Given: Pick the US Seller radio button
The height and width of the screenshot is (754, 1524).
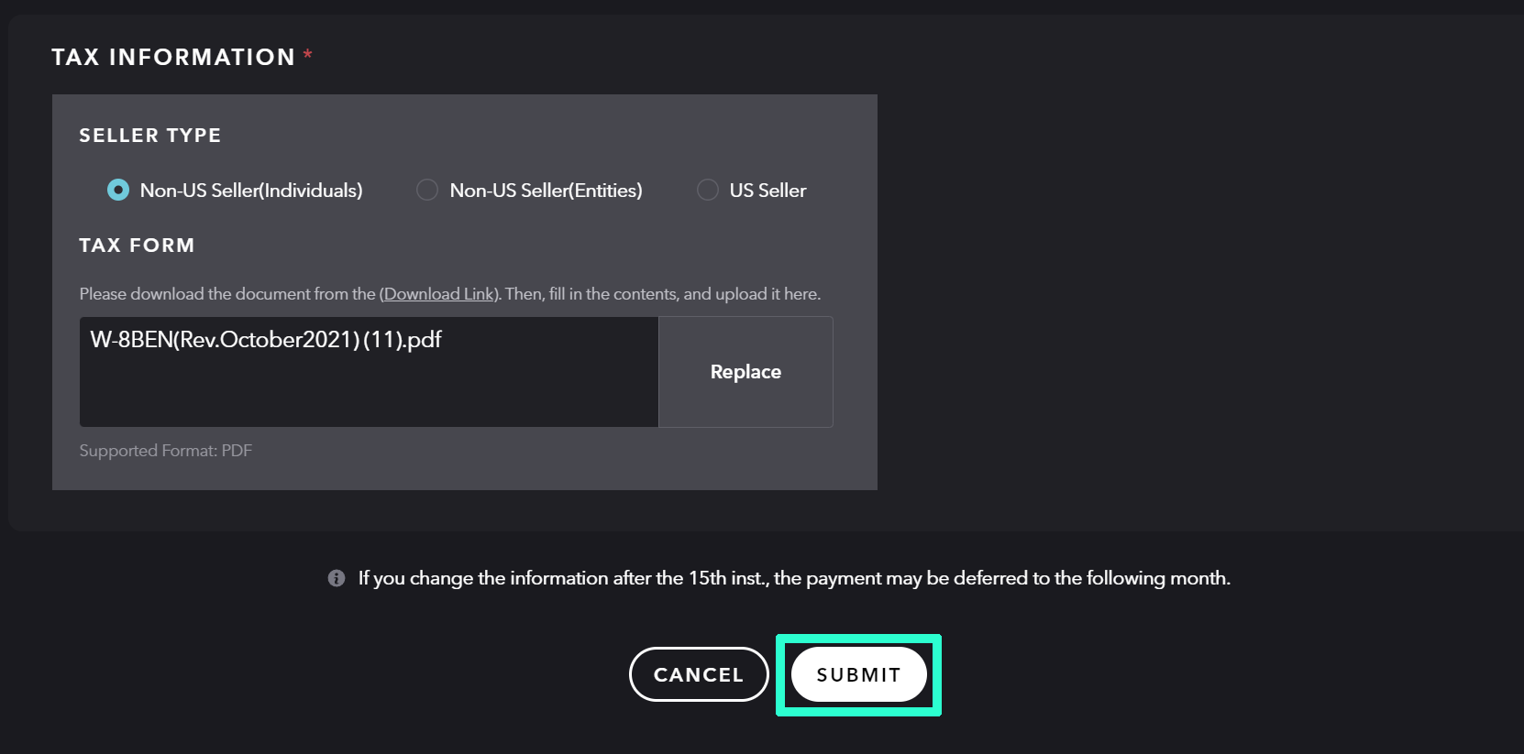Looking at the screenshot, I should (708, 190).
